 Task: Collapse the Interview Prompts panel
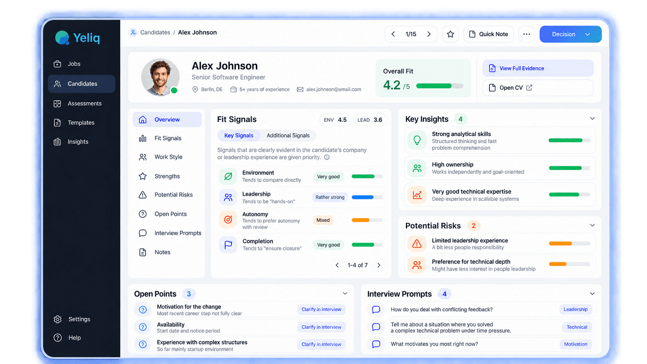pos(592,294)
